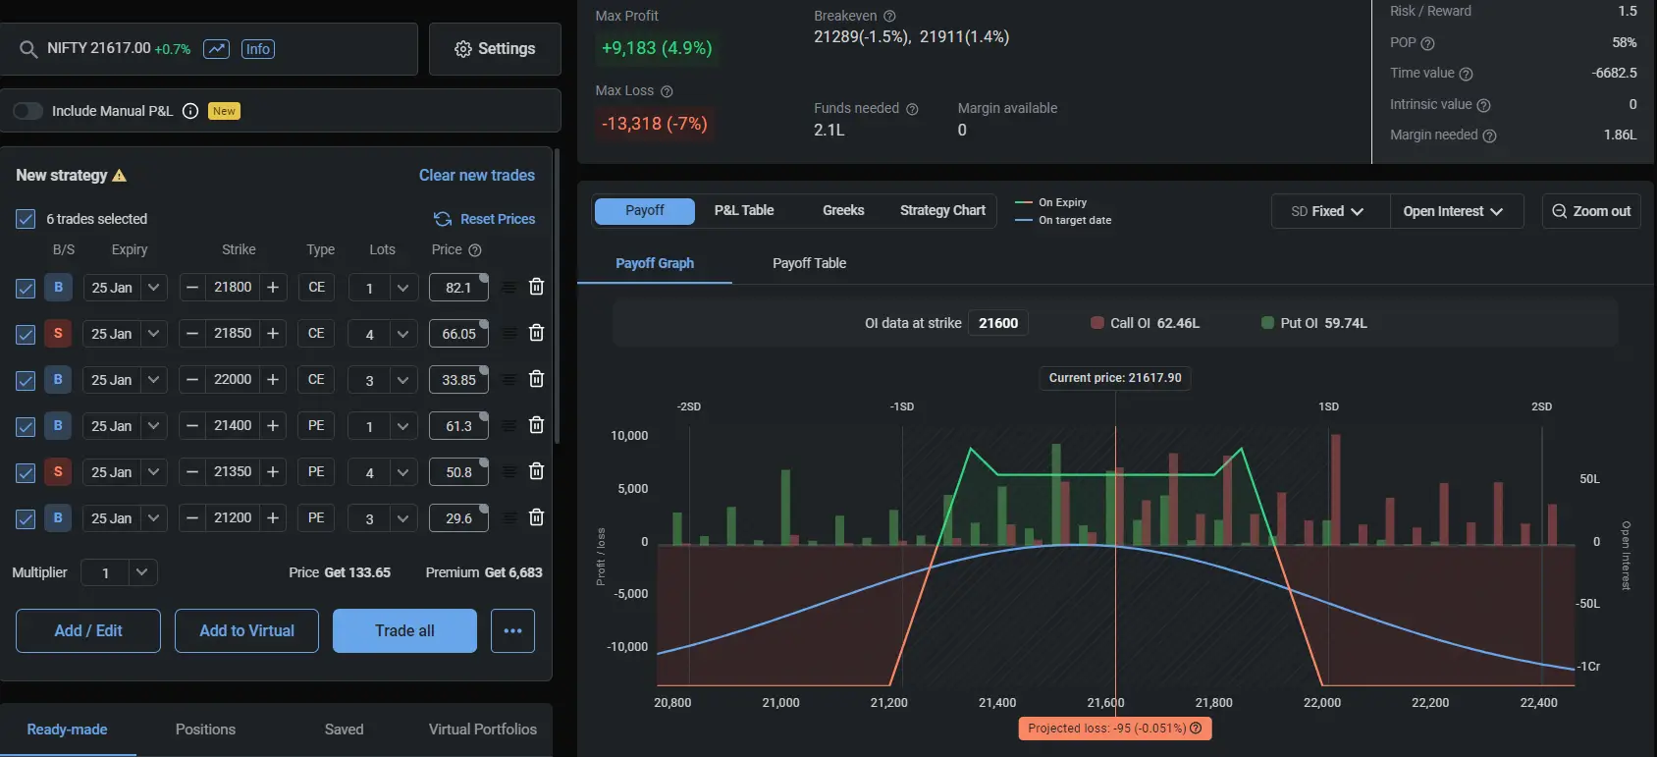The height and width of the screenshot is (757, 1657).
Task: Decrease strike of 21850 row with minus
Action: (x=192, y=334)
